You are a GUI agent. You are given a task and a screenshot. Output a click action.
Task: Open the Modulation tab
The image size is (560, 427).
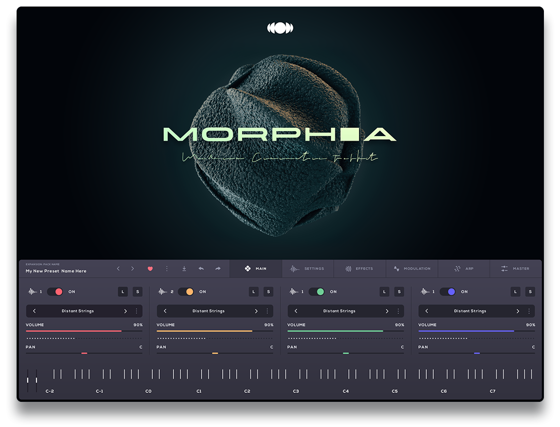pos(412,269)
